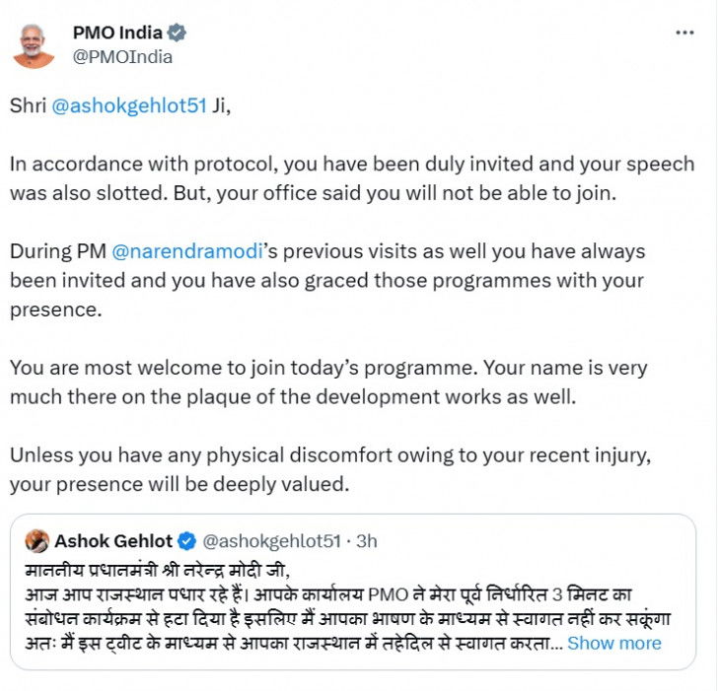Click the @ashokgehlot51 mention in the greeting
Image resolution: width=718 pixels, height=691 pixels.
[x=128, y=106]
